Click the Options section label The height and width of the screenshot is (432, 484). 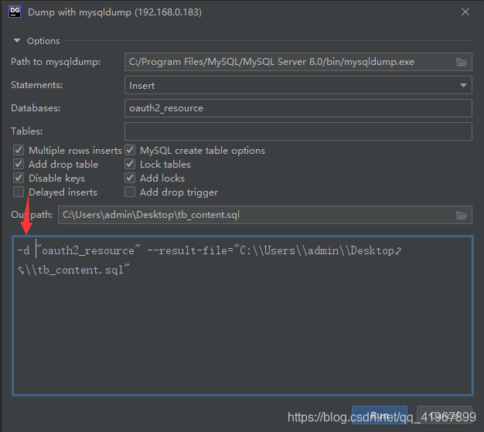coord(43,41)
